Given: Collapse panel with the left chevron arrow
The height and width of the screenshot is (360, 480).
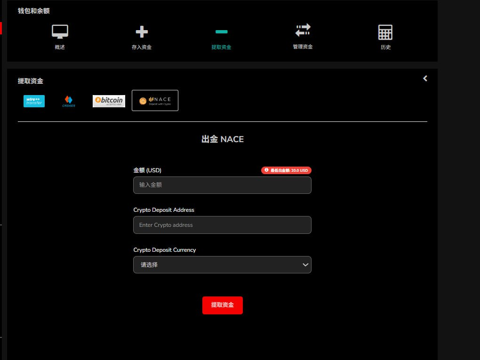Looking at the screenshot, I should 425,79.
